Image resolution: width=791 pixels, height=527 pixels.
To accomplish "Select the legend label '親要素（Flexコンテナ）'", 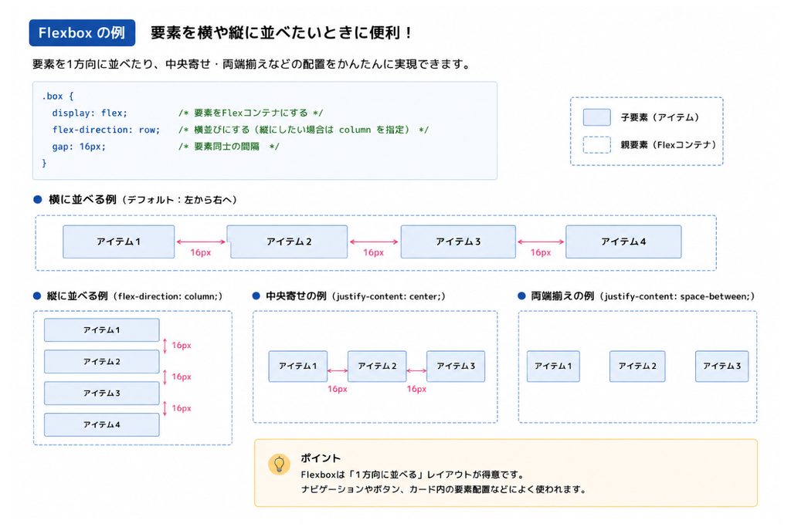I will (x=668, y=144).
